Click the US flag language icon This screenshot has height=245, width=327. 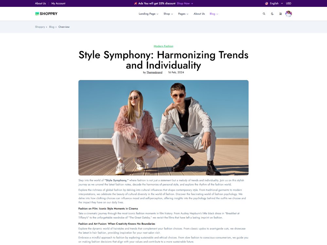266,3
